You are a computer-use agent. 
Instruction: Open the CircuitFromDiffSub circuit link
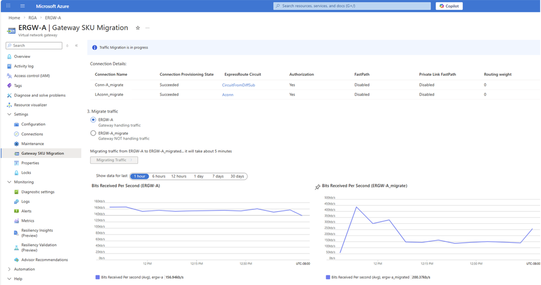pyautogui.click(x=238, y=85)
